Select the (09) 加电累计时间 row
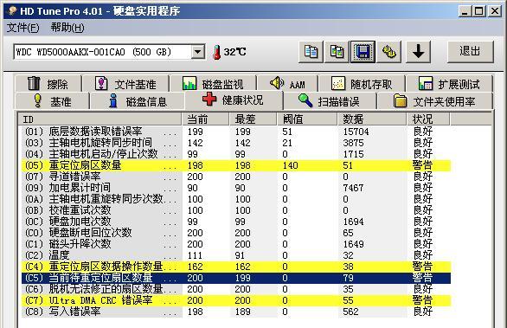 point(236,188)
